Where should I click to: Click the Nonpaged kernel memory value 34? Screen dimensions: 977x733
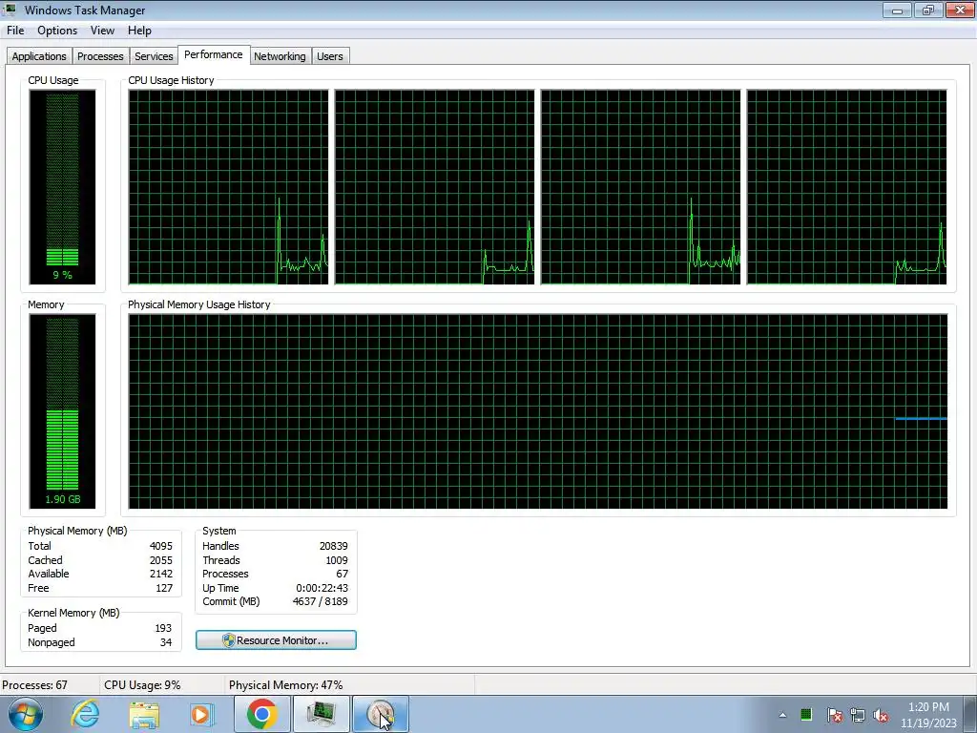(x=166, y=642)
